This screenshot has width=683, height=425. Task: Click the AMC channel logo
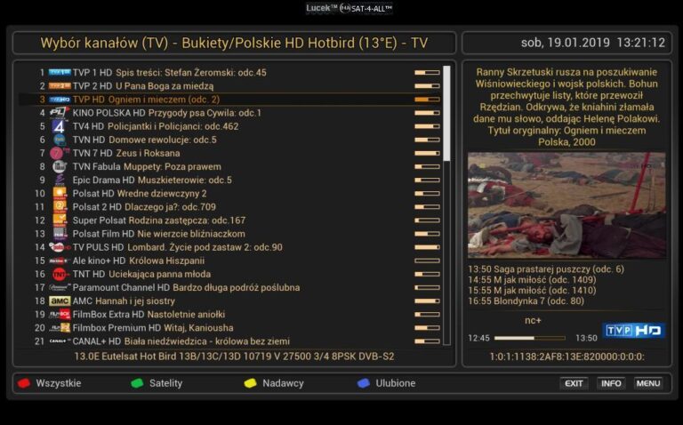click(60, 301)
